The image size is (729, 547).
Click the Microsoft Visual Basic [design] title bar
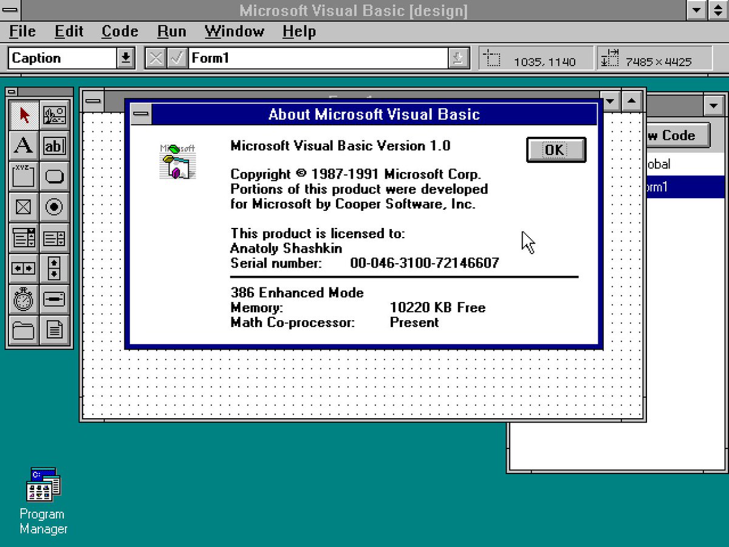tap(354, 10)
